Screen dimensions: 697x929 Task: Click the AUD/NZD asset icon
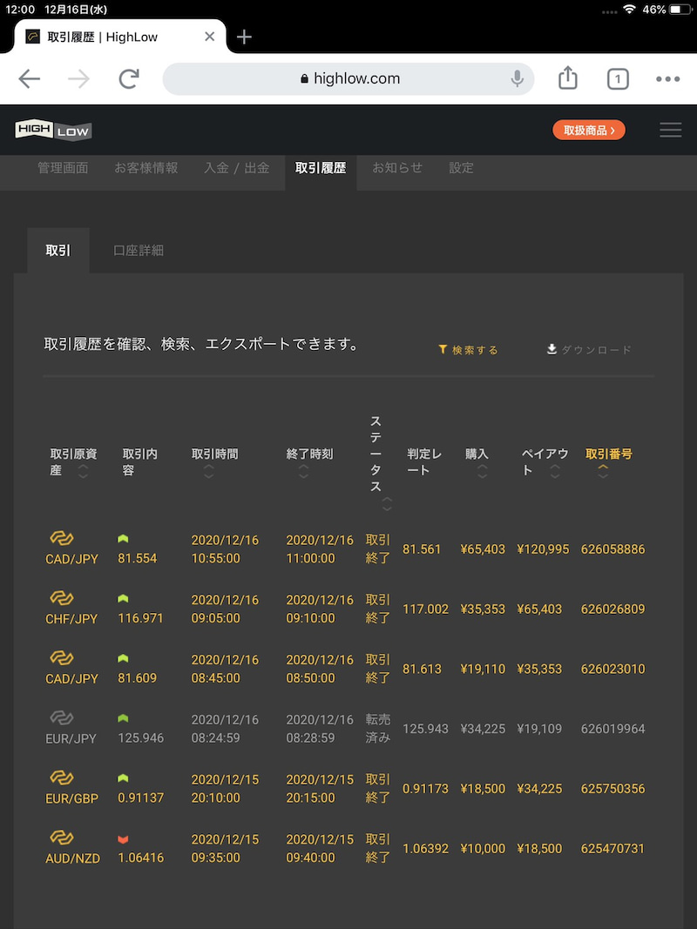tap(62, 838)
